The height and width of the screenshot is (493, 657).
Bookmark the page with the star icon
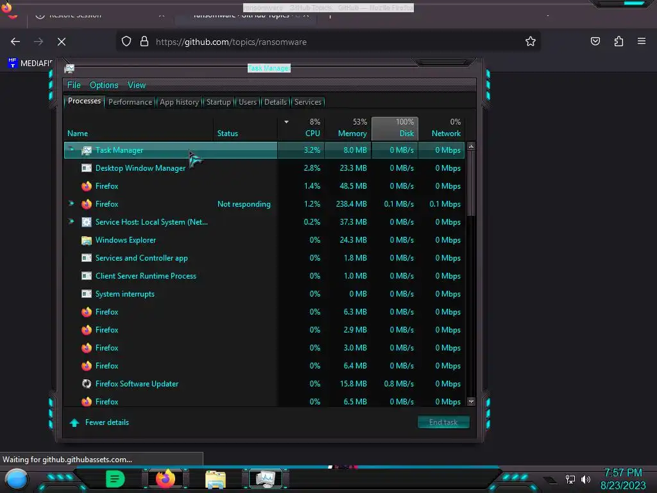pos(531,41)
